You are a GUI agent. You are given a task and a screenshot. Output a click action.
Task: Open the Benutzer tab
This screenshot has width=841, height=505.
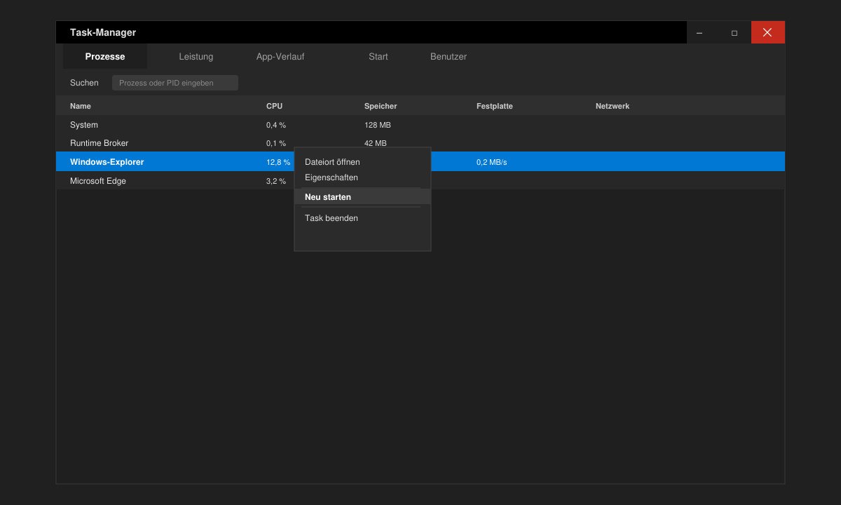[449, 56]
